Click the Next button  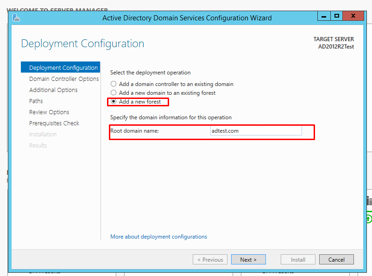pos(248,259)
